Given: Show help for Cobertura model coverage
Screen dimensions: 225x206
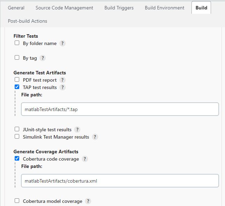Looking at the screenshot, I should click(x=88, y=201).
